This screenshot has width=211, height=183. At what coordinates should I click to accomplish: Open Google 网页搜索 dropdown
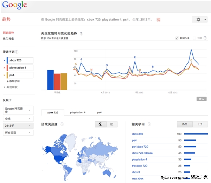coord(18,110)
